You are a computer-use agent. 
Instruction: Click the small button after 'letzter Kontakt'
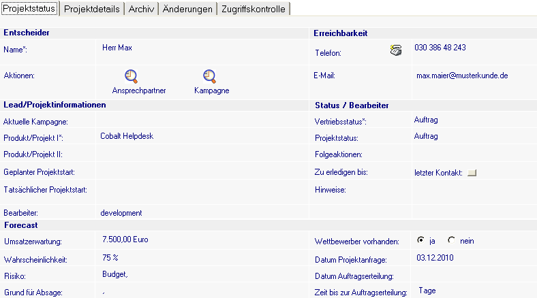click(x=472, y=173)
